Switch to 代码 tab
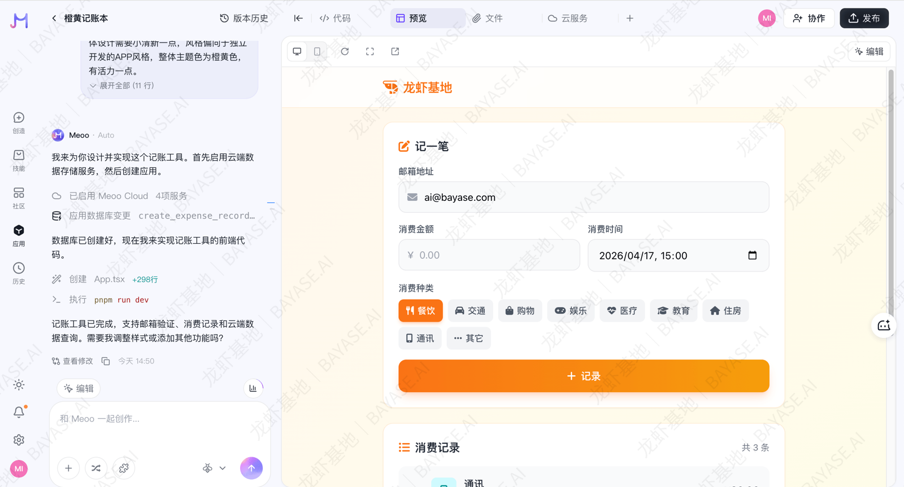The width and height of the screenshot is (904, 487). [335, 18]
